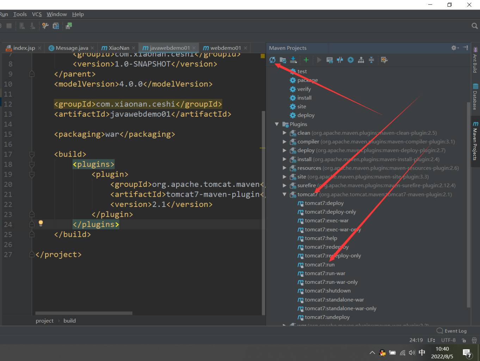This screenshot has height=361, width=480.
Task: Toggle Skip Tests mode lightning icon
Action: point(350,60)
